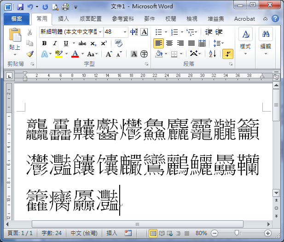Image resolution: width=284 pixels, height=242 pixels.
Task: Open the font size dropdown
Action: pyautogui.click(x=125, y=32)
